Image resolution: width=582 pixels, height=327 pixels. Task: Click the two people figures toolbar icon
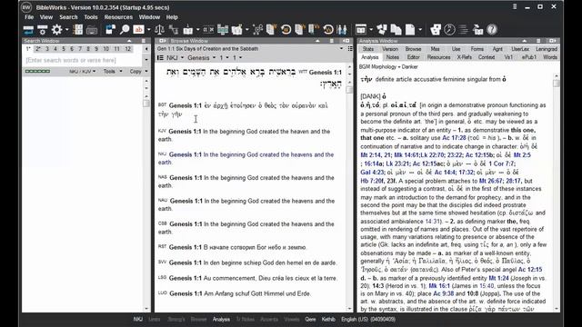tap(342, 30)
